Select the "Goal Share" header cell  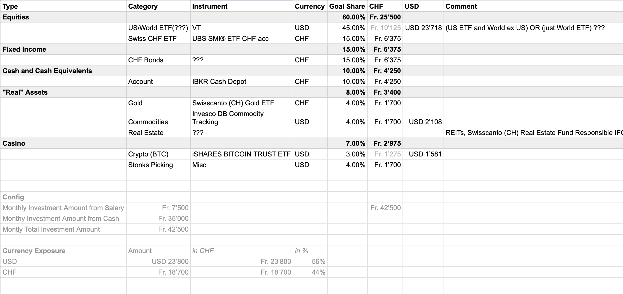coord(347,6)
